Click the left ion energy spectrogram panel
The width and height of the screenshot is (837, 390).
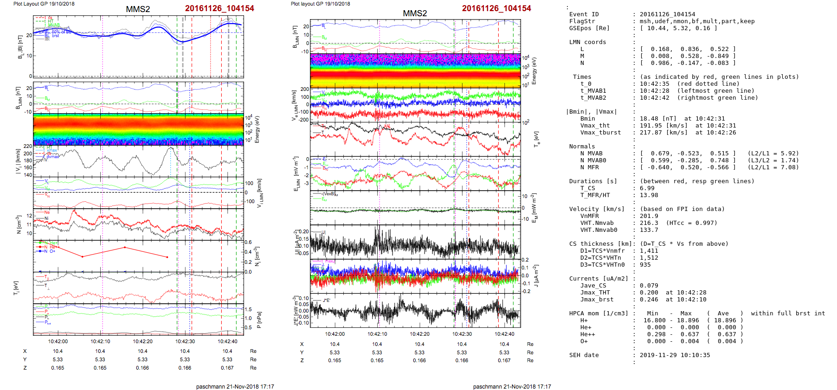click(x=138, y=129)
